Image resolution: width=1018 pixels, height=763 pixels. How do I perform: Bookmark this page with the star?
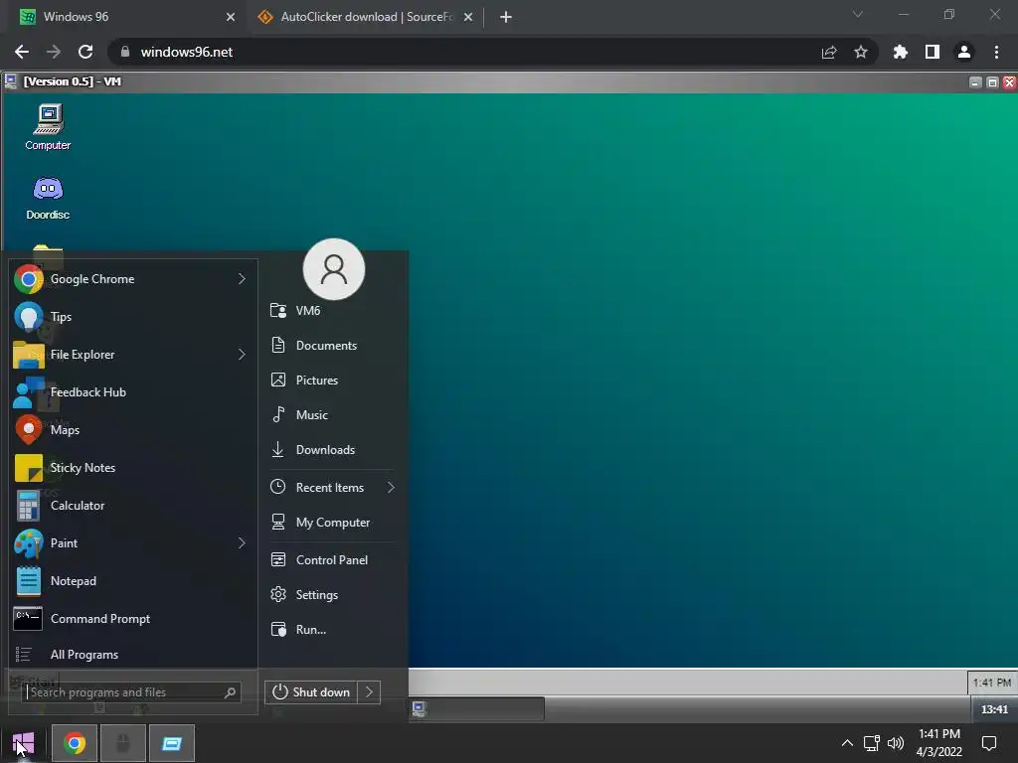[x=861, y=52]
